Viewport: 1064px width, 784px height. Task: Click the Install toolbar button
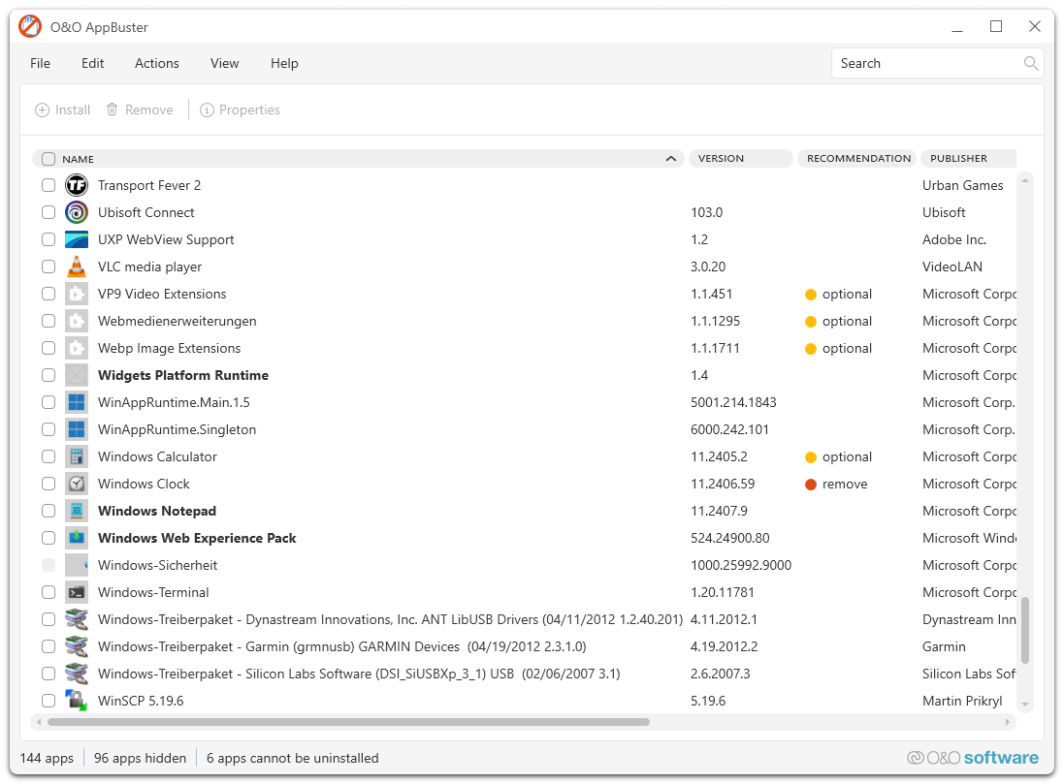tap(62, 110)
